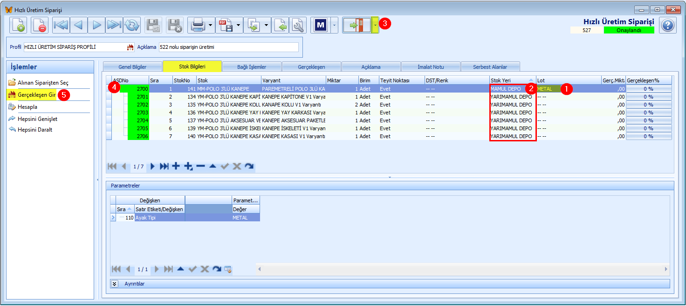Expand the Ayrıntılar section
This screenshot has height=306, width=686.
click(x=115, y=283)
